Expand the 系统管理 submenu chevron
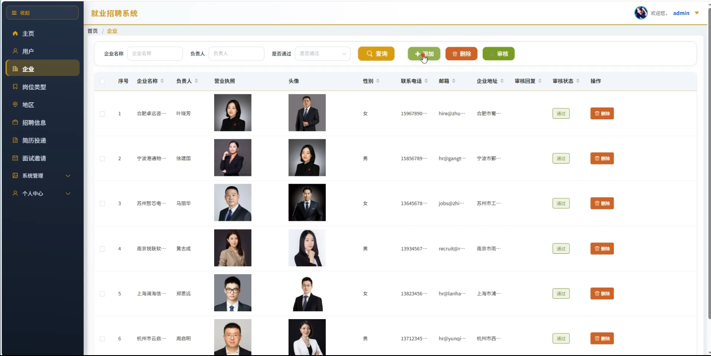 [x=68, y=176]
